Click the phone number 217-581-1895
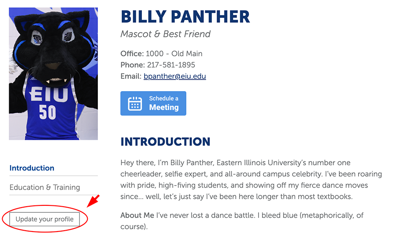This screenshot has height=242, width=393. click(171, 65)
